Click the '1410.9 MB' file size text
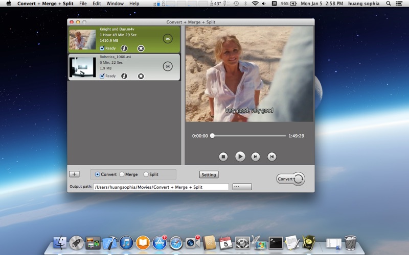Viewport: 409px width, 255px height. 109,41
